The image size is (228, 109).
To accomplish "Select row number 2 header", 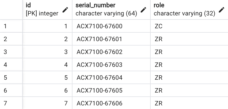I will 11,39.
